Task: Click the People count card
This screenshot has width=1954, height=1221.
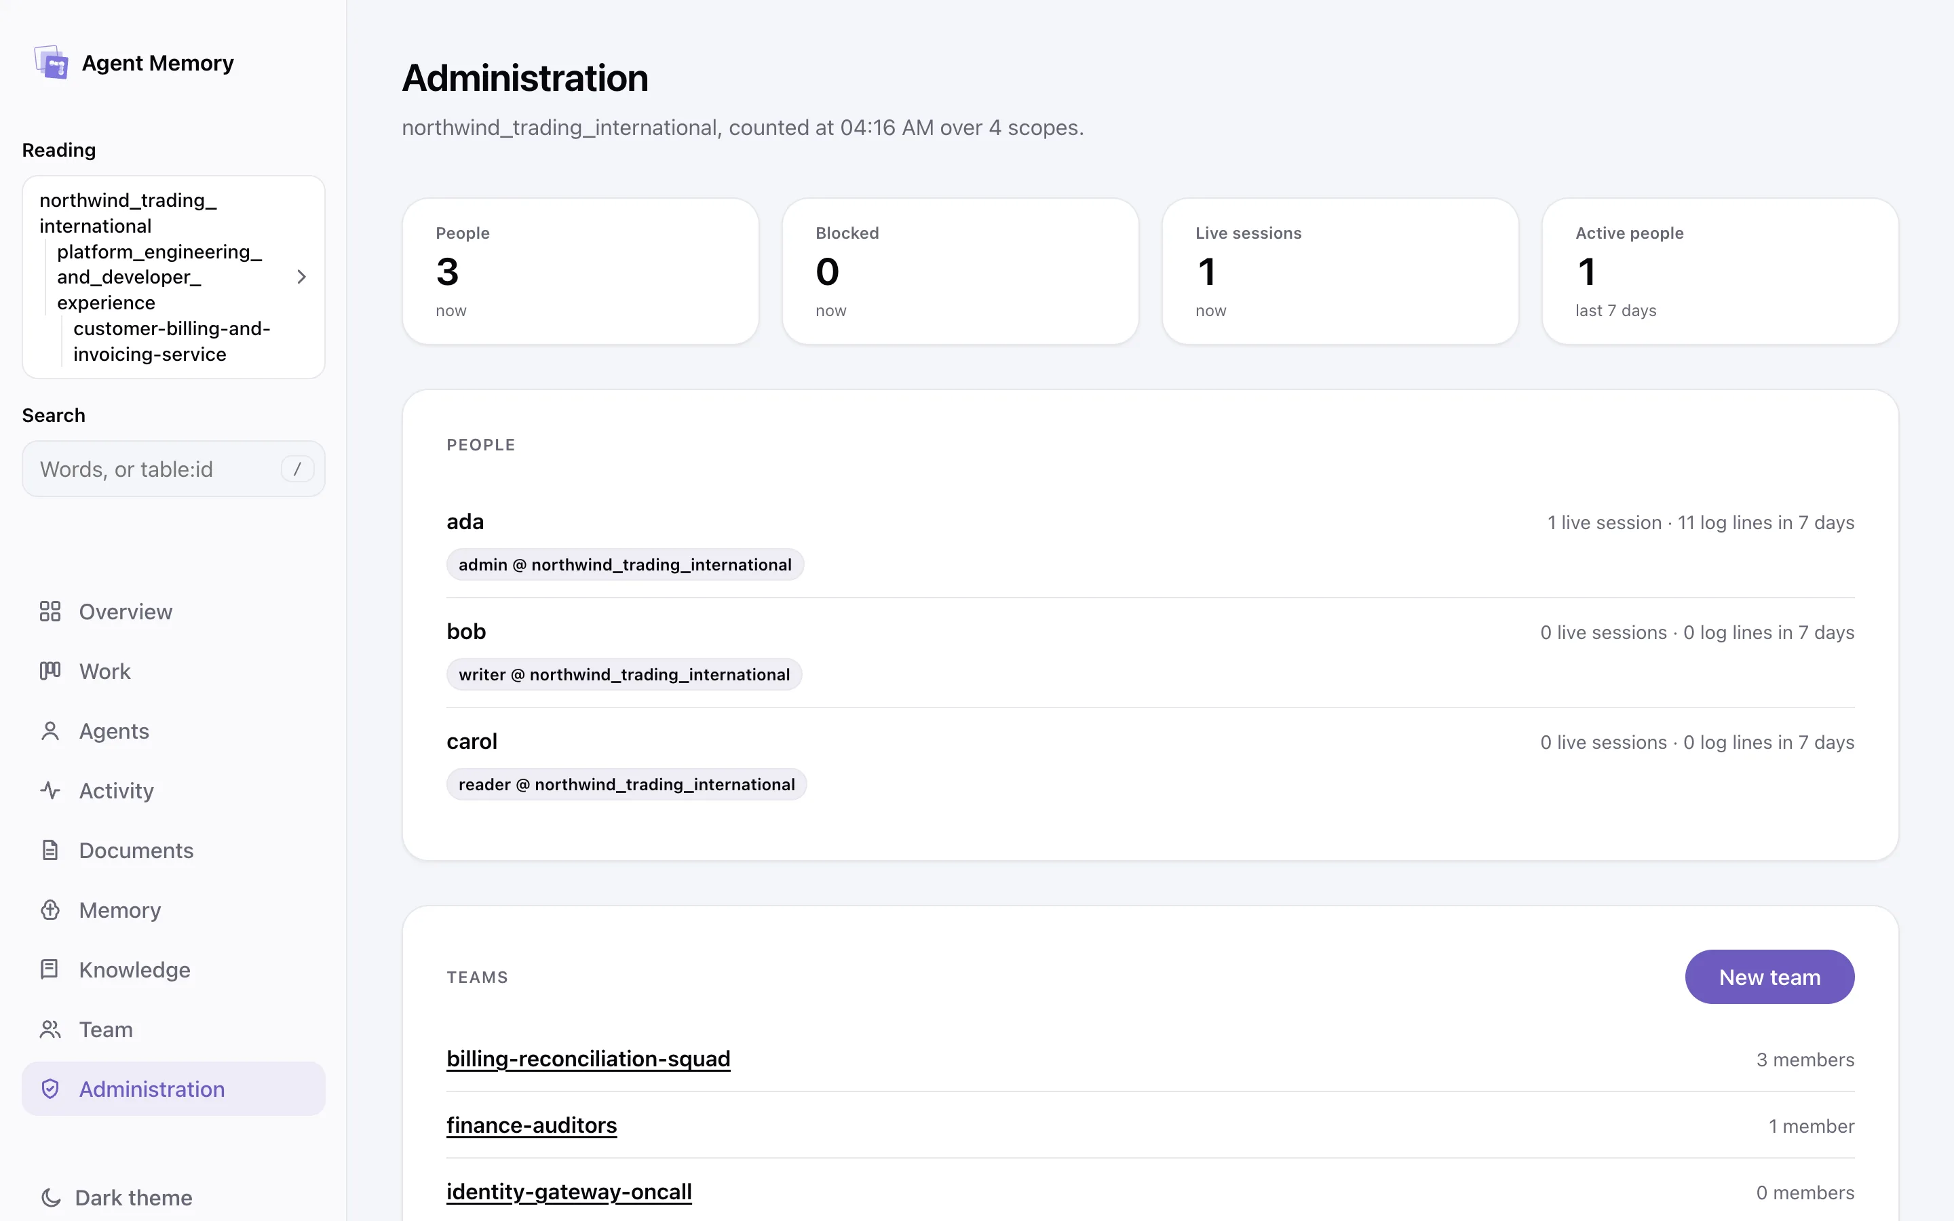Action: coord(581,271)
